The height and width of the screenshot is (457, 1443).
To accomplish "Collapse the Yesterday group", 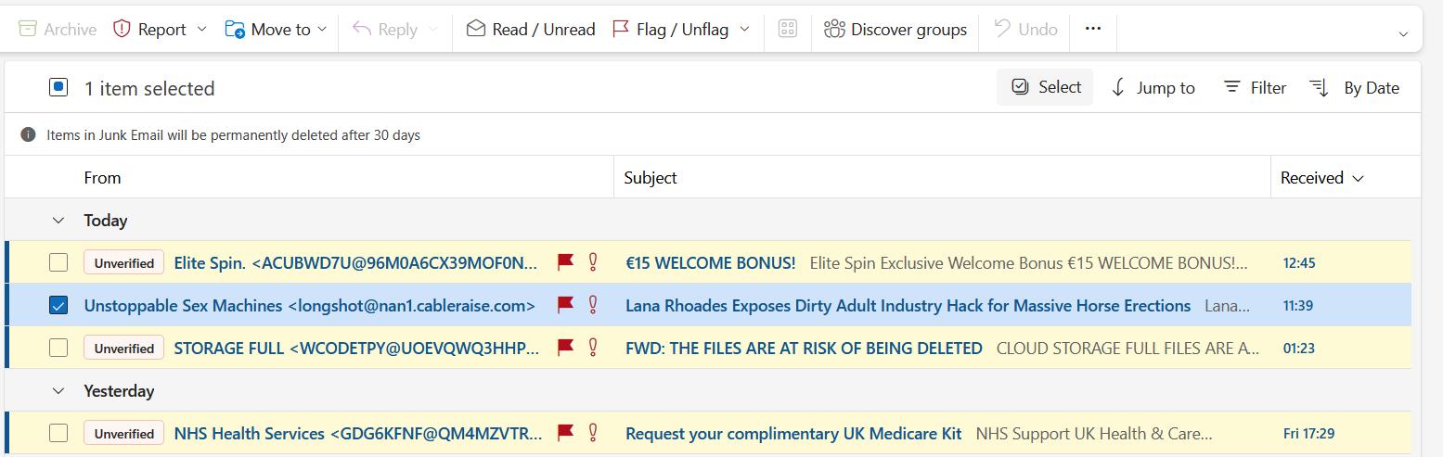I will (x=58, y=390).
